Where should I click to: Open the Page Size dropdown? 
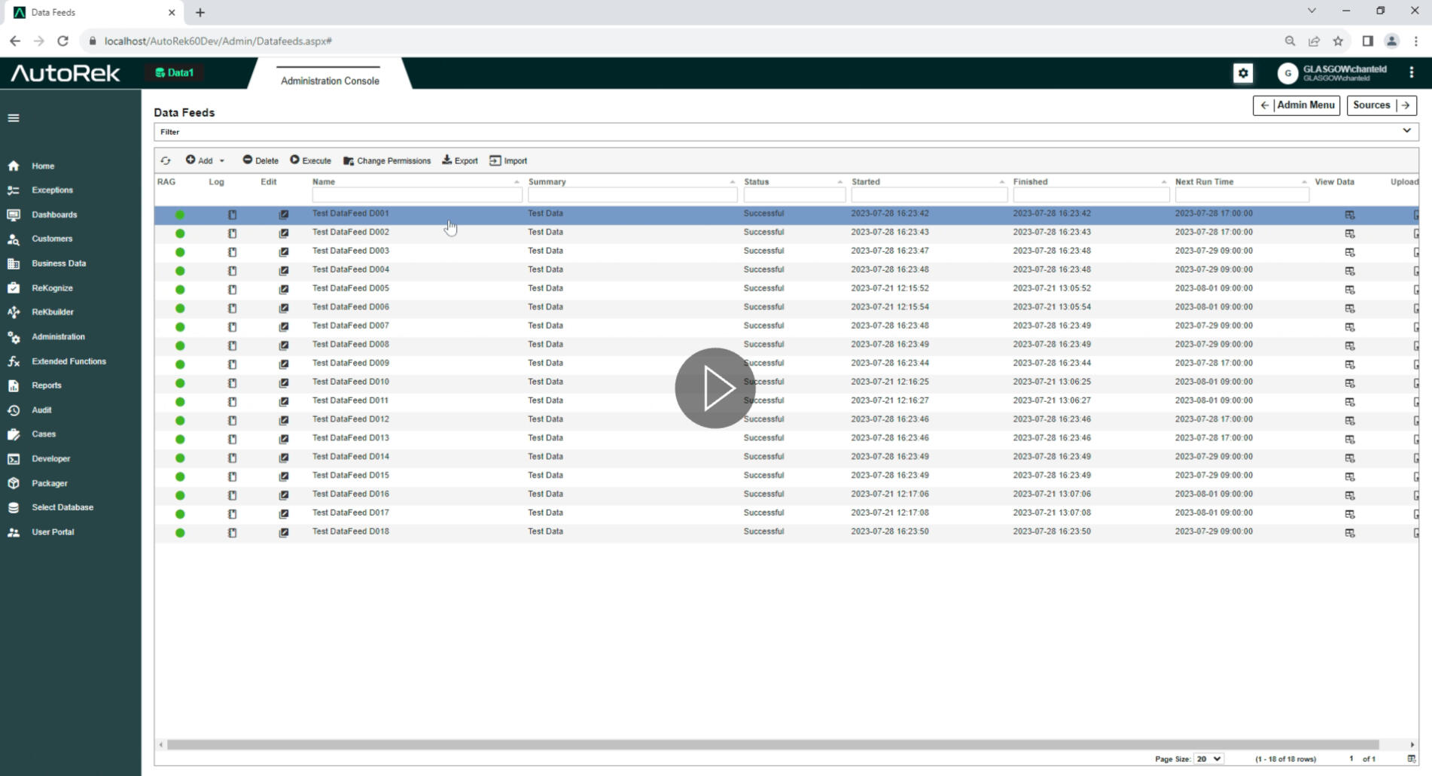tap(1208, 759)
